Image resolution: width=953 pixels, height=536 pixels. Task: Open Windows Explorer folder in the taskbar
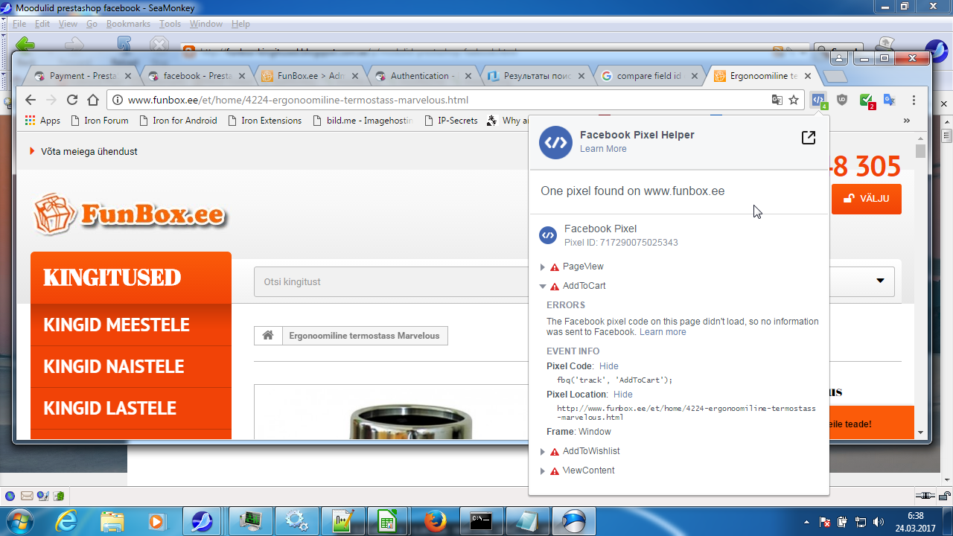coord(112,520)
